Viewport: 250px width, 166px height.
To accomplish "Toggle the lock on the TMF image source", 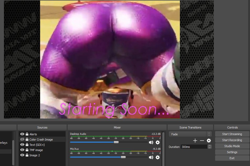I will [27, 150].
